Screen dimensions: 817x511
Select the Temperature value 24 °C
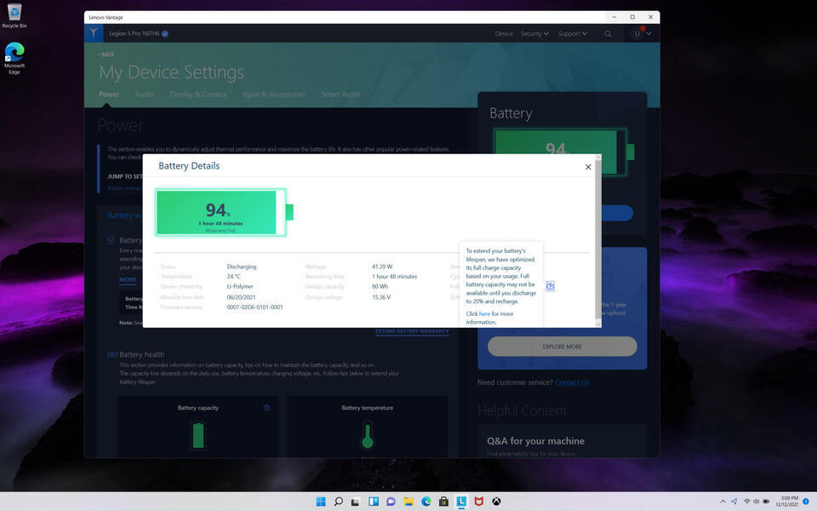point(233,276)
